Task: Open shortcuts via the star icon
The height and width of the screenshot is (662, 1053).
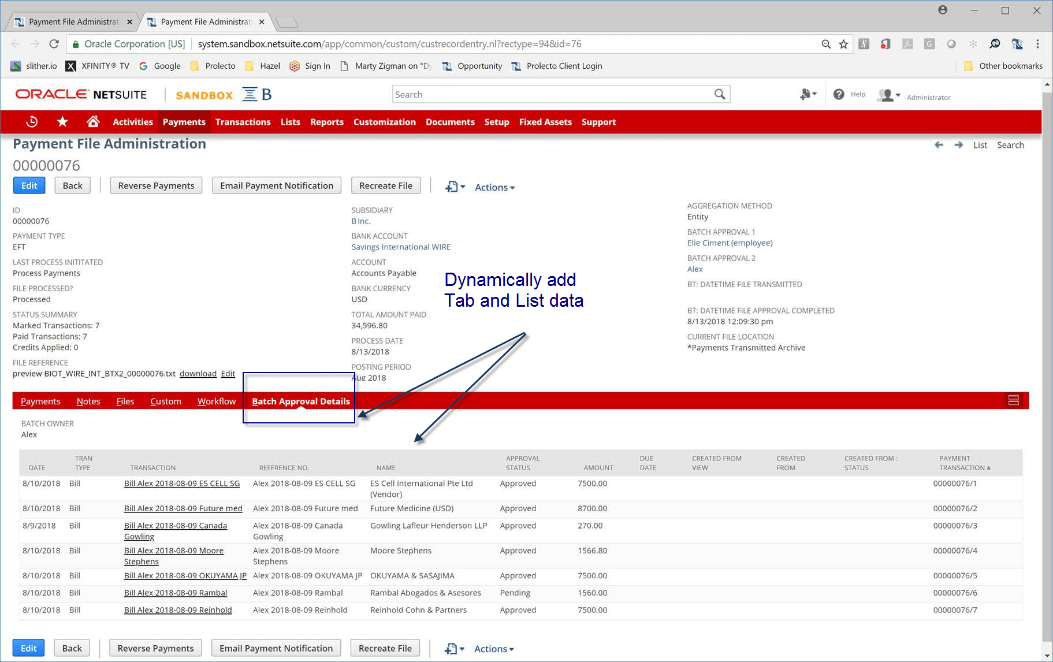Action: [x=62, y=121]
